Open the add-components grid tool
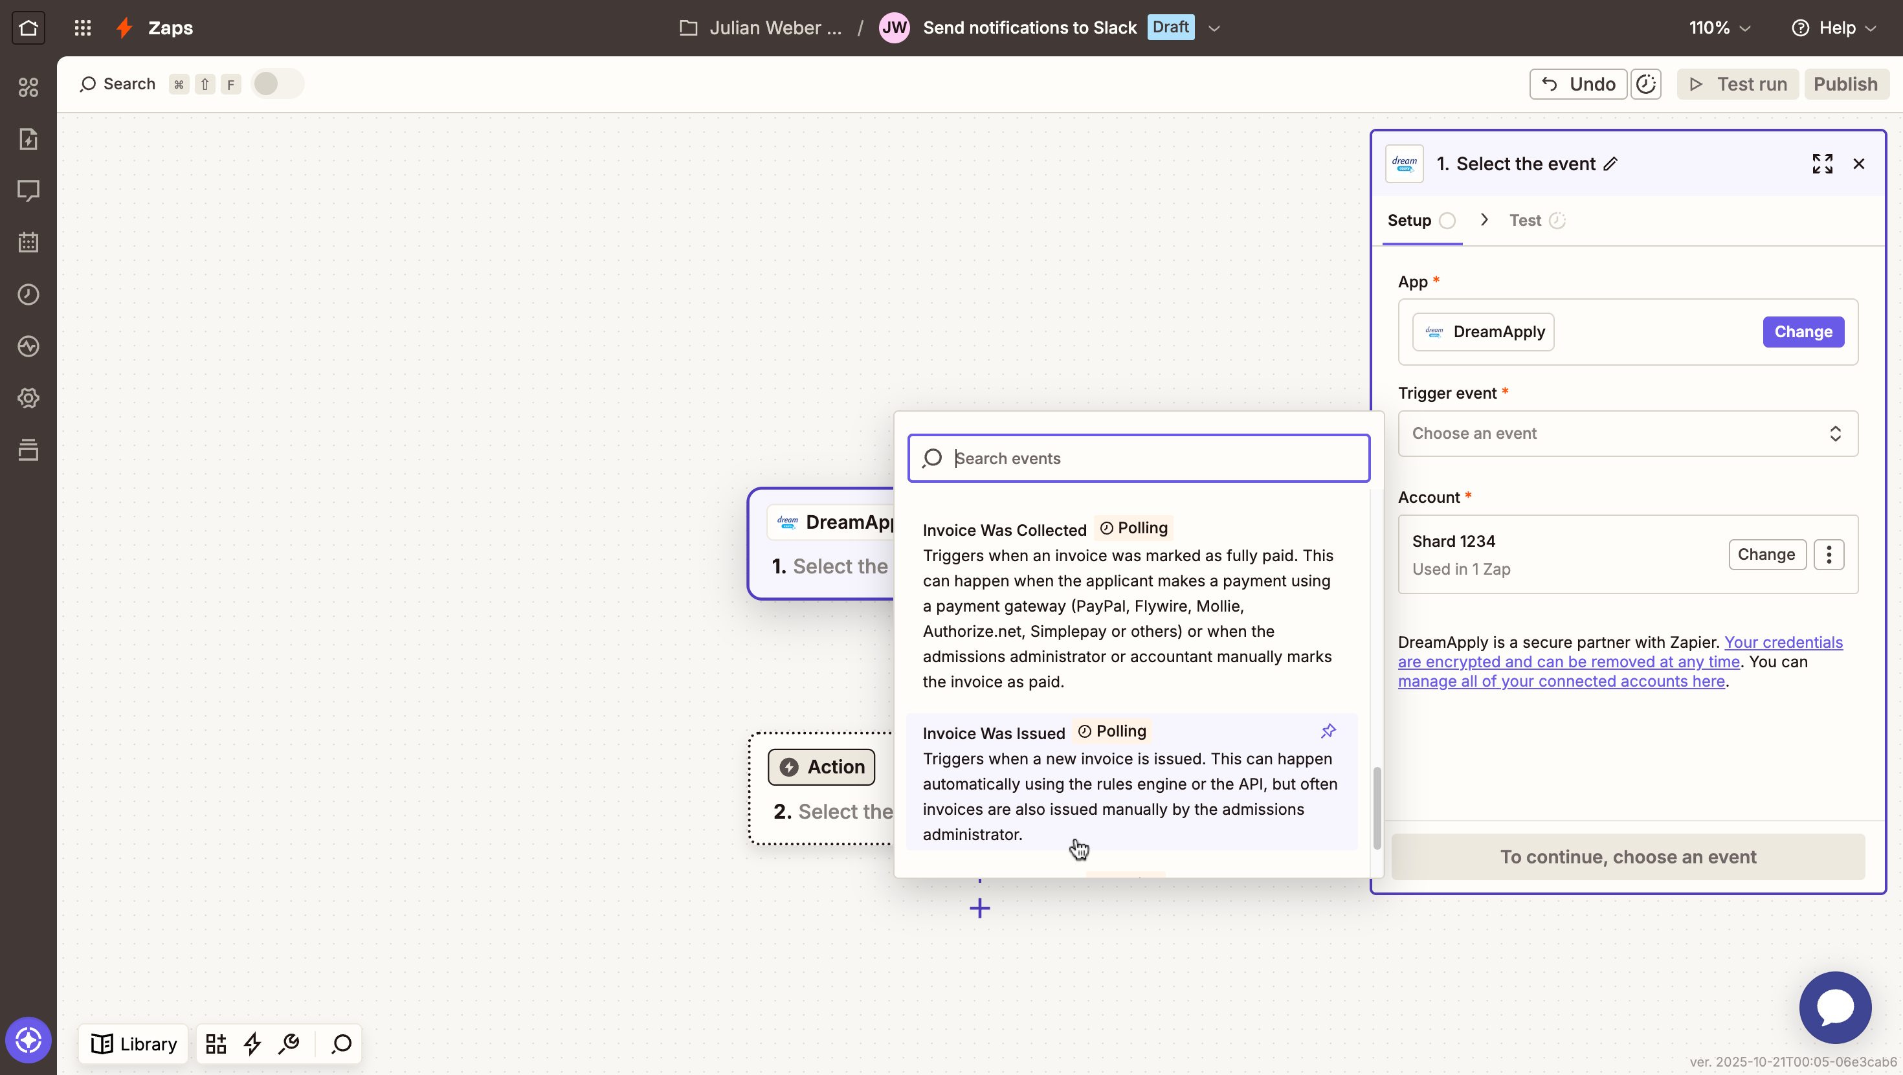 (x=216, y=1043)
